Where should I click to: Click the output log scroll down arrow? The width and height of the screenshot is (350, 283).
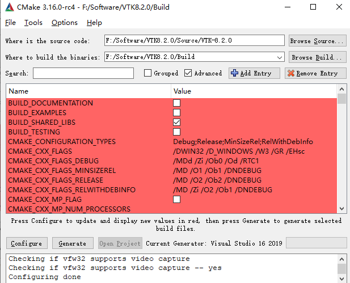point(341,278)
